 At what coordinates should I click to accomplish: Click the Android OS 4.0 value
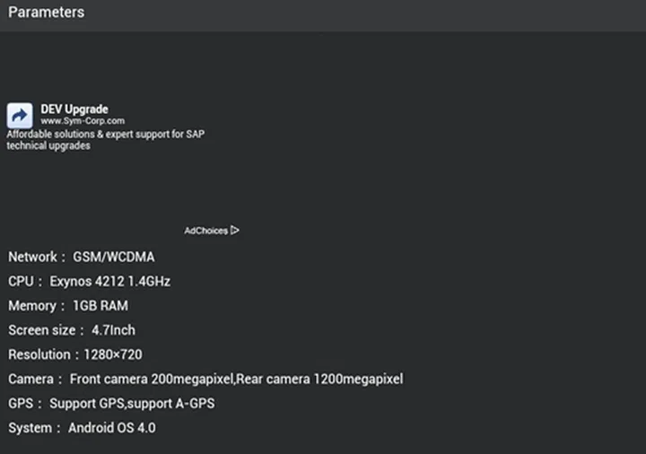[111, 428]
